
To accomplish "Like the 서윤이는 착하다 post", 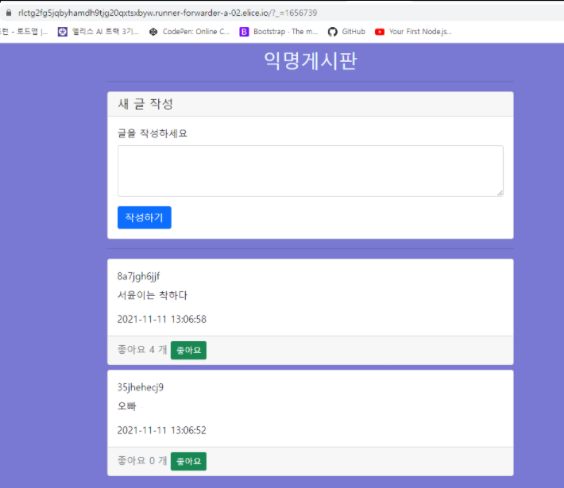I will click(188, 350).
